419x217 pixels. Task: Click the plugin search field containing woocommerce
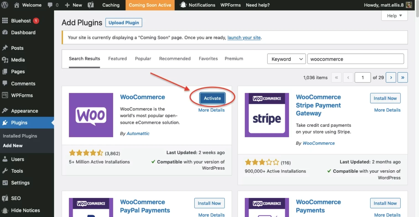click(x=355, y=59)
